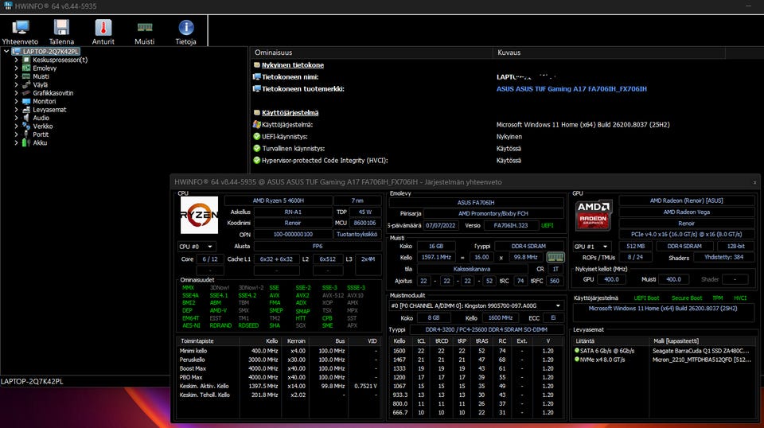Open the CPU #0 selector dropdown
This screenshot has width=764, height=428.
(197, 247)
